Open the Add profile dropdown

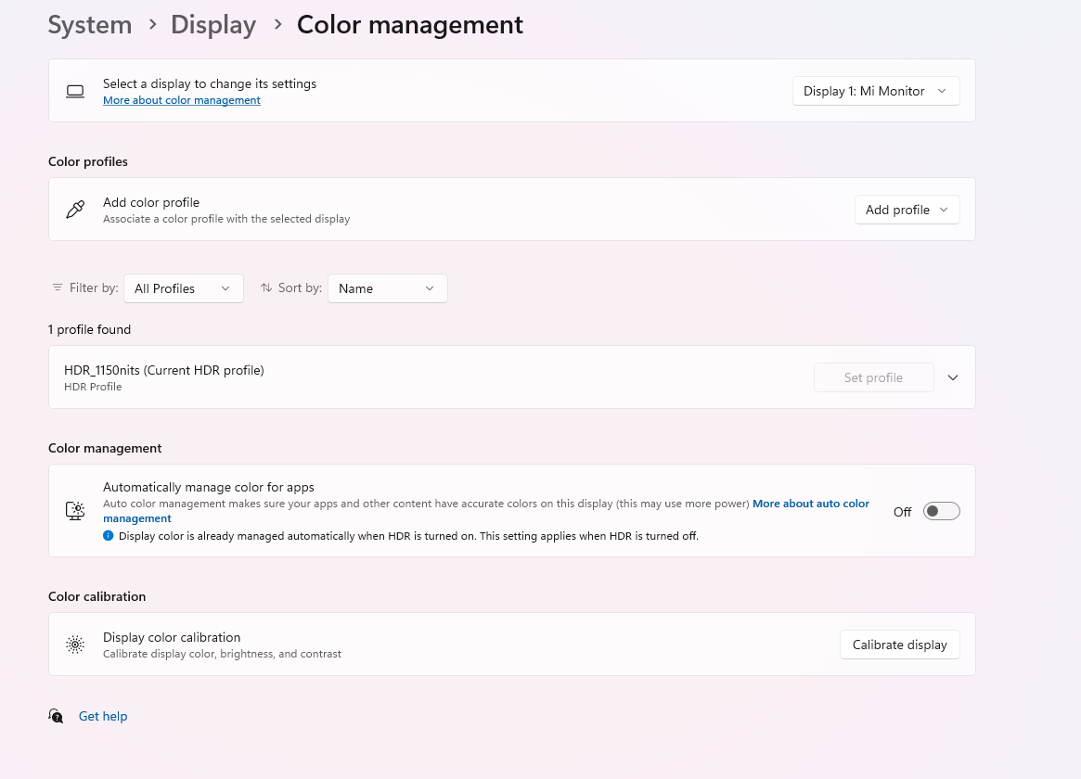907,210
